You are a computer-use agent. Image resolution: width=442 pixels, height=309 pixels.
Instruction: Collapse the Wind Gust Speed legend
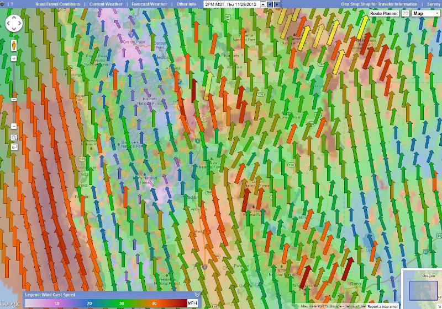click(197, 295)
